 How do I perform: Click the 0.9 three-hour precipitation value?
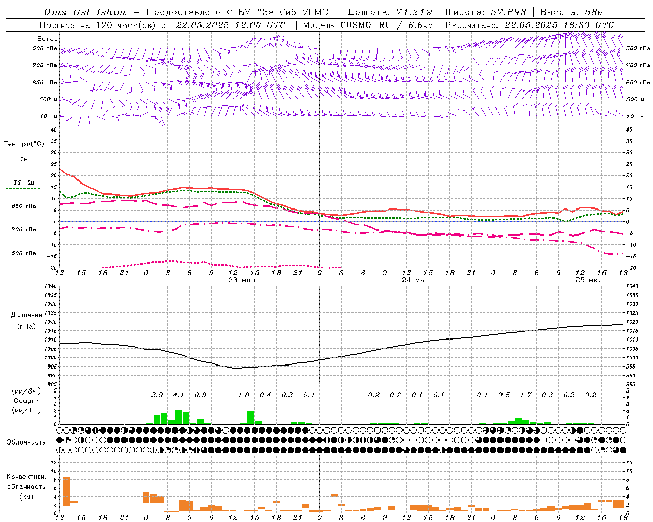click(200, 395)
